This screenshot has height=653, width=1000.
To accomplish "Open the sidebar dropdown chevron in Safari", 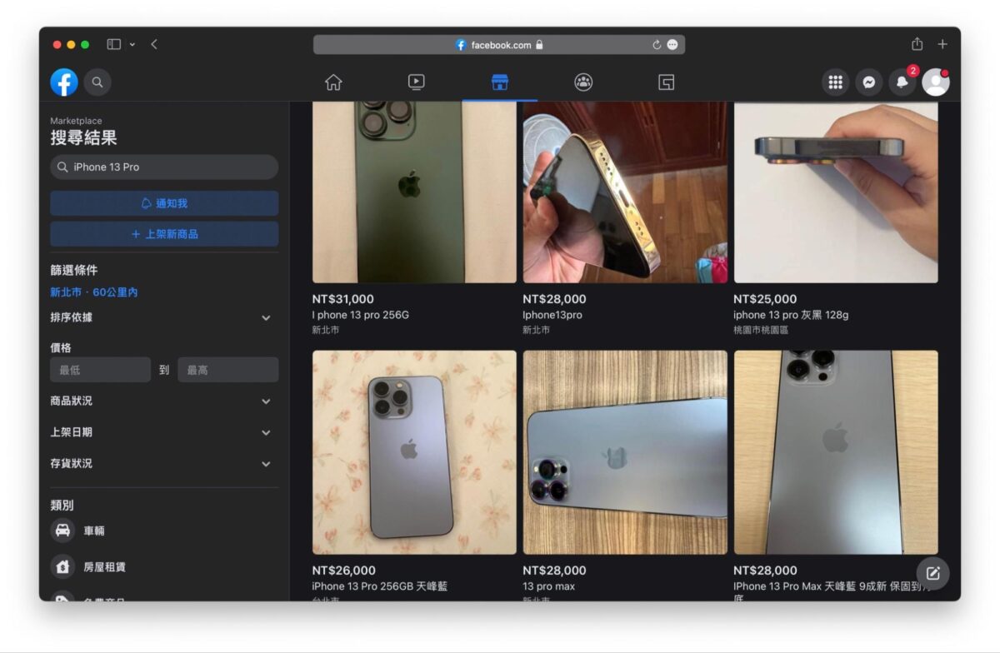I will click(x=132, y=44).
